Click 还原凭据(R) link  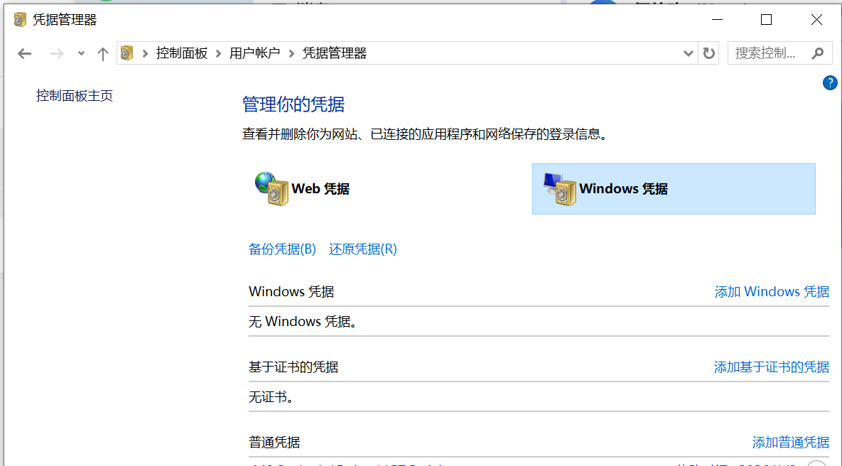click(362, 249)
